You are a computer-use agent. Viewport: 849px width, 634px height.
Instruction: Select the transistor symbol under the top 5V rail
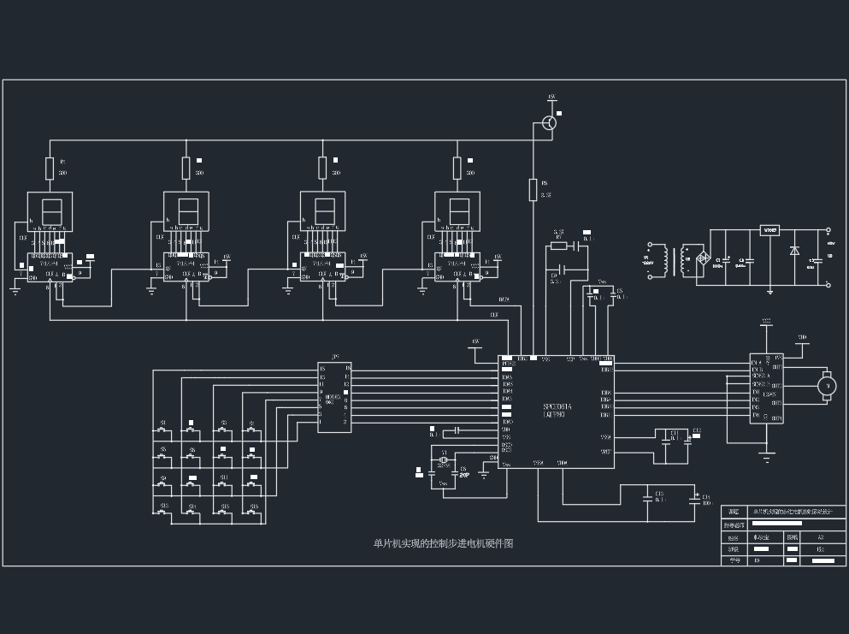point(549,123)
